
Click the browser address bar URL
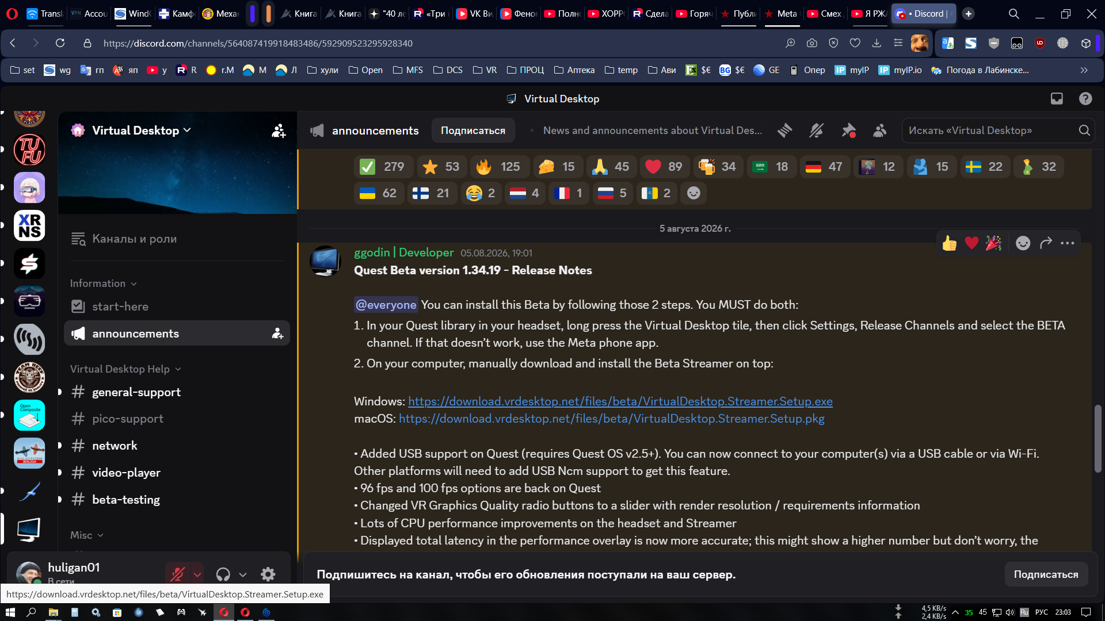[258, 43]
